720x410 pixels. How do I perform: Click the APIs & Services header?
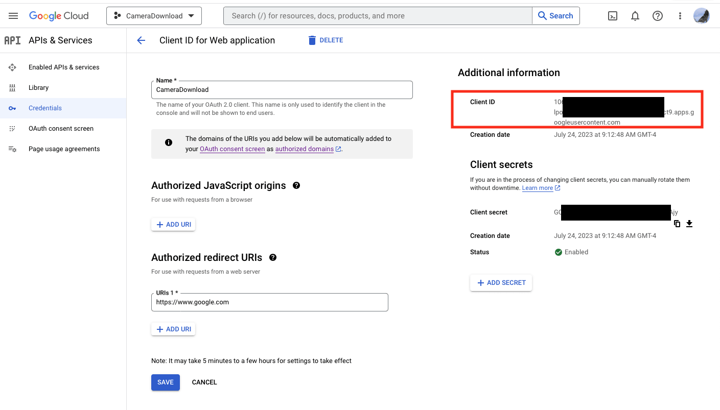[x=60, y=40]
